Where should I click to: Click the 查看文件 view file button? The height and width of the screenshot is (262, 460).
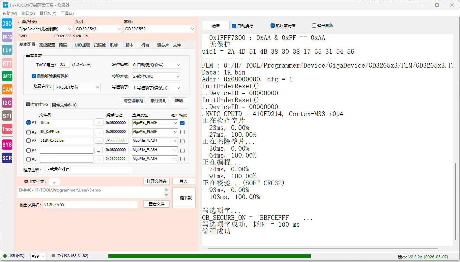157,204
